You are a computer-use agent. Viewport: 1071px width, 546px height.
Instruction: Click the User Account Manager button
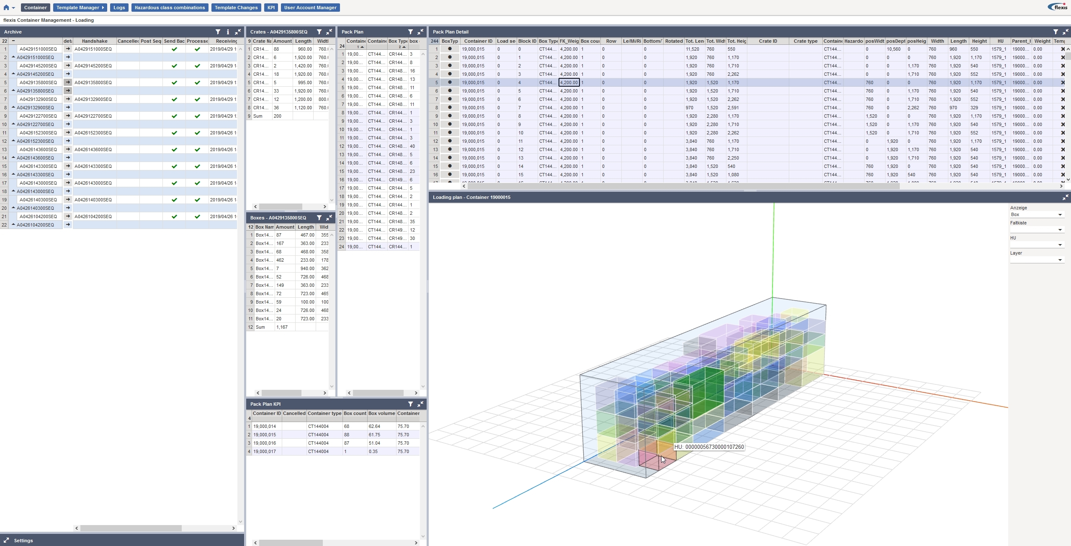pyautogui.click(x=310, y=8)
